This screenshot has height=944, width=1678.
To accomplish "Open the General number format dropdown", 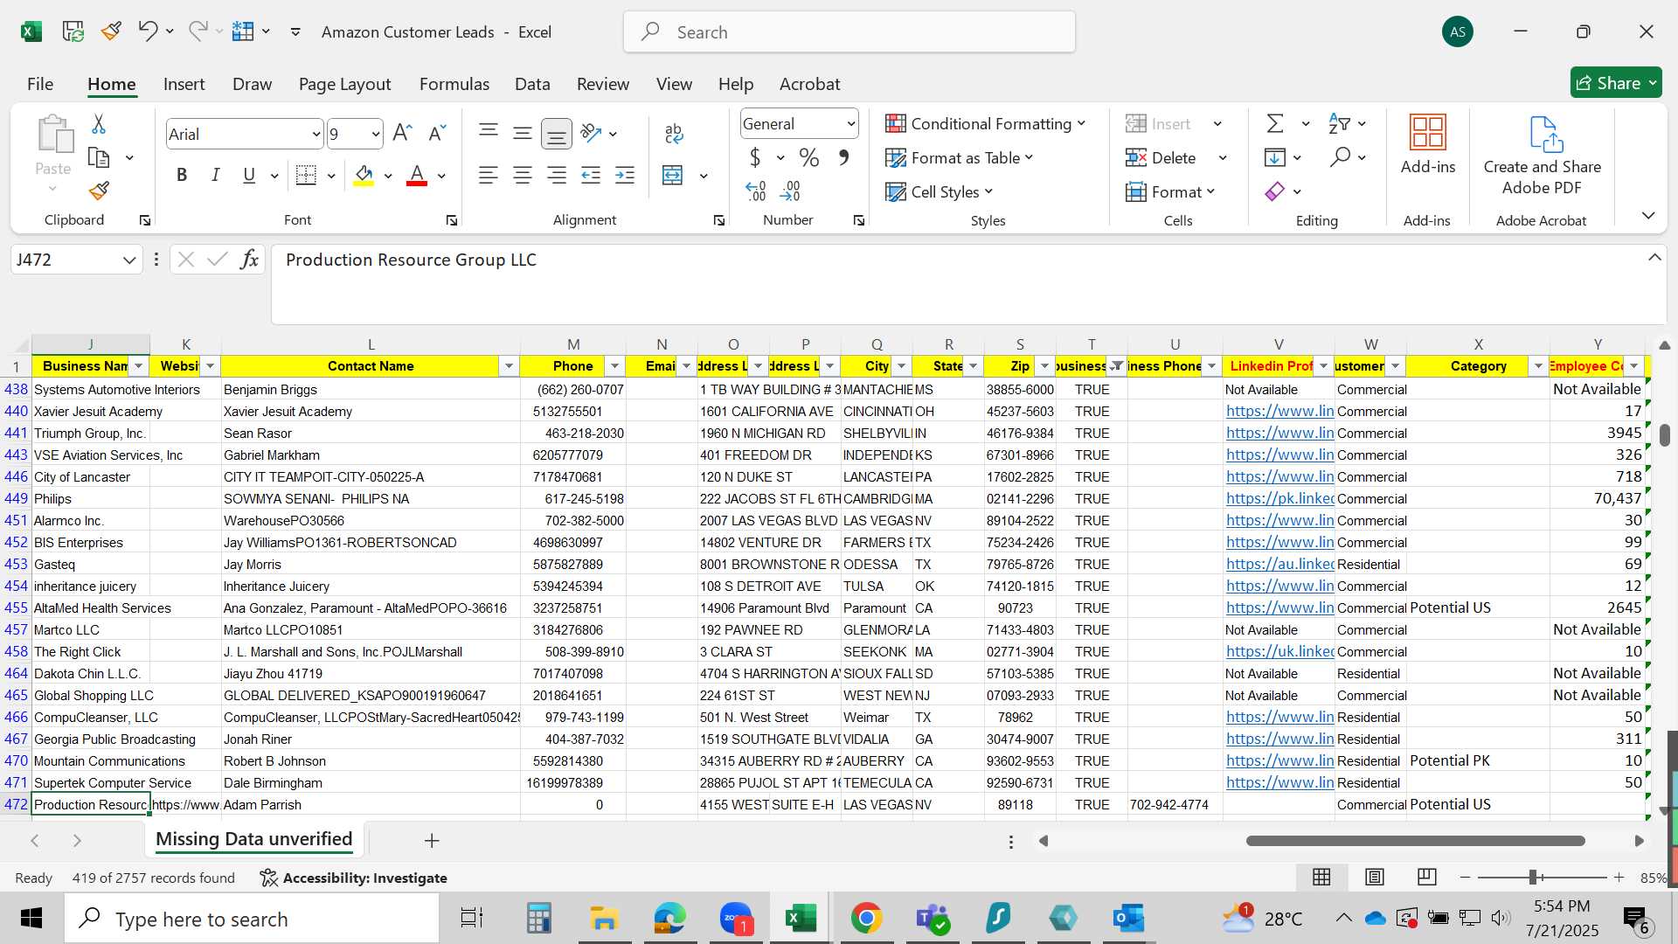I will click(x=850, y=124).
